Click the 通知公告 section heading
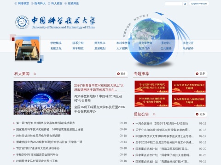Viewport: 221px width, 165px height. coord(141,114)
